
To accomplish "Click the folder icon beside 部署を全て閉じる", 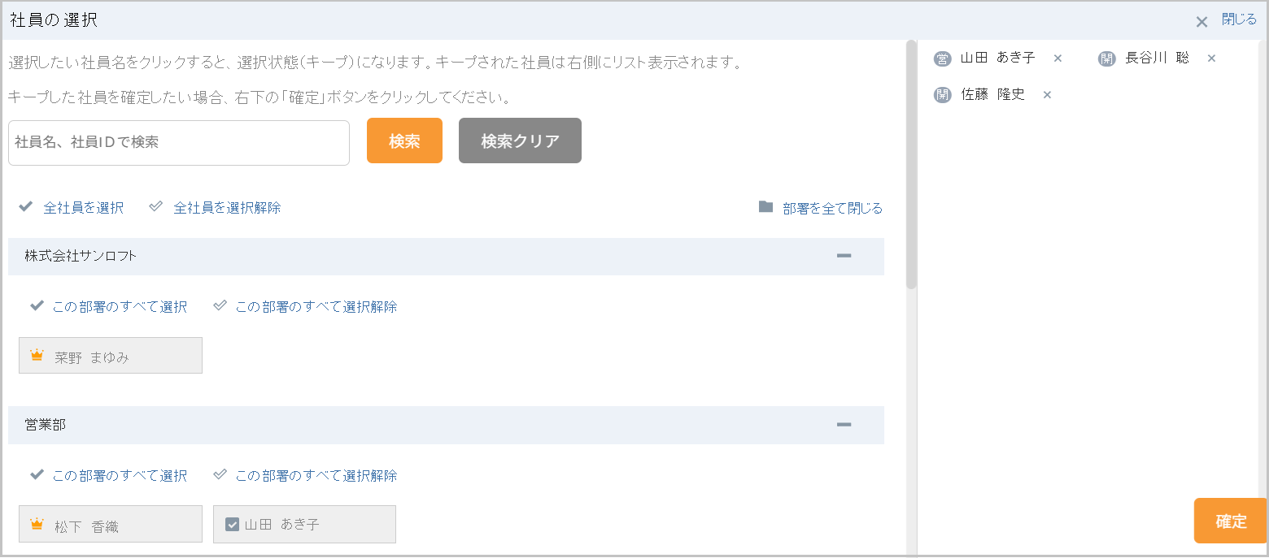I will (765, 207).
